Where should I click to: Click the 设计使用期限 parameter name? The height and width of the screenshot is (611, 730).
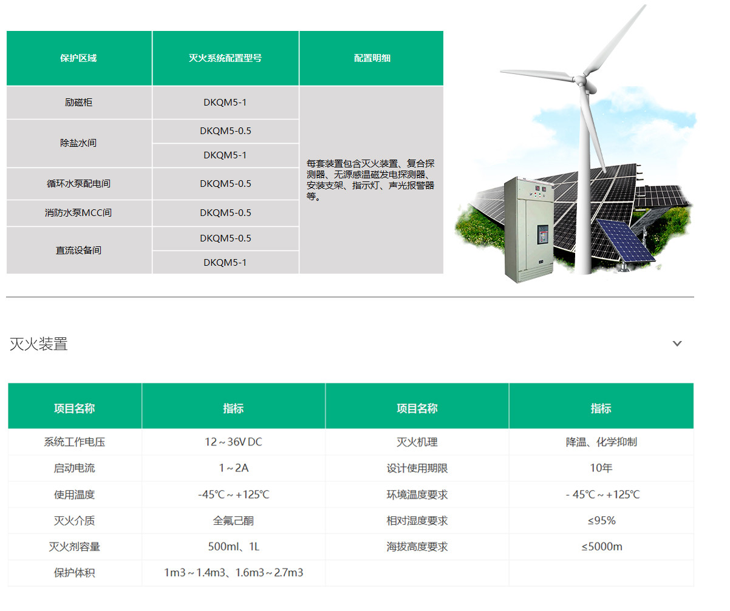pyautogui.click(x=417, y=468)
